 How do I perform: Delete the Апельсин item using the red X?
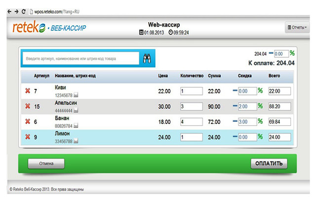(x=28, y=107)
